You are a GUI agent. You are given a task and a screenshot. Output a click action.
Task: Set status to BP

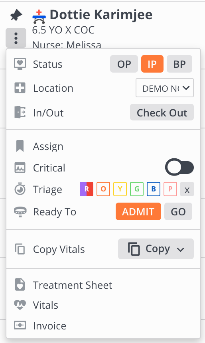[x=179, y=64]
